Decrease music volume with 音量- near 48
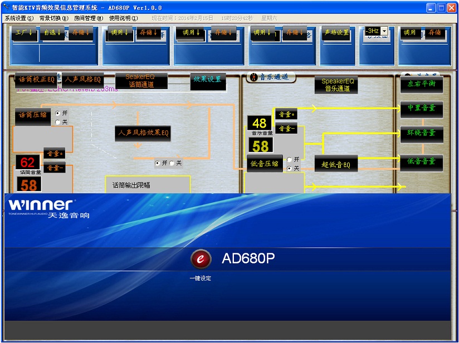 click(286, 128)
